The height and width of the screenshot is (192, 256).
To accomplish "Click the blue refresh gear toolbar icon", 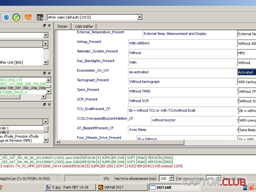I will point(6,17).
